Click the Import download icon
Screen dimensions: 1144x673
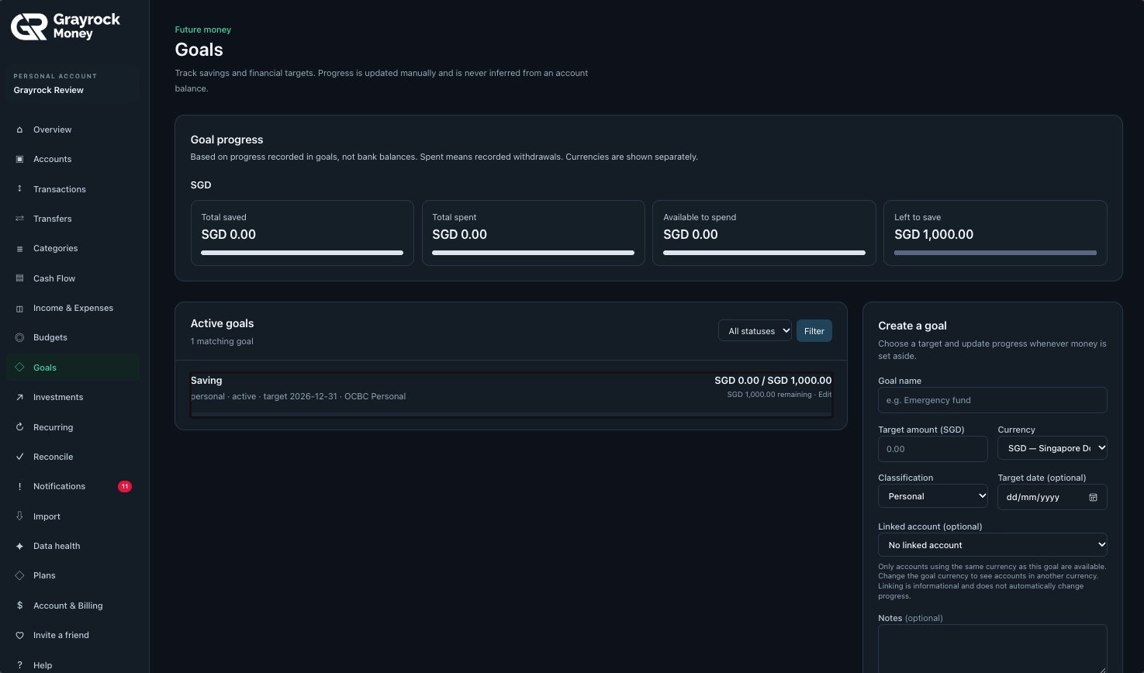coord(19,516)
